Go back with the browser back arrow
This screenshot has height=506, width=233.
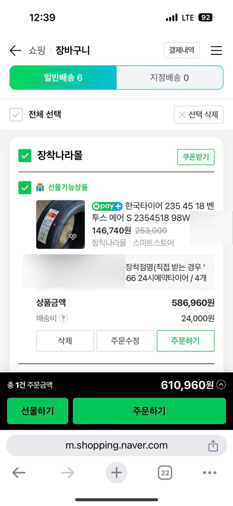(x=19, y=472)
